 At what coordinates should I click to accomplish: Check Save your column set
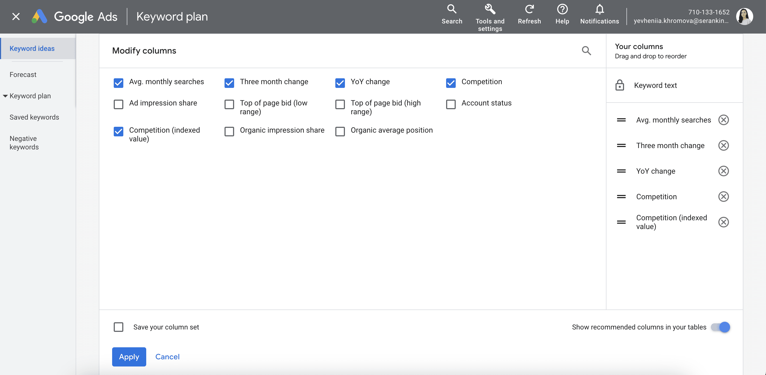[x=118, y=327]
